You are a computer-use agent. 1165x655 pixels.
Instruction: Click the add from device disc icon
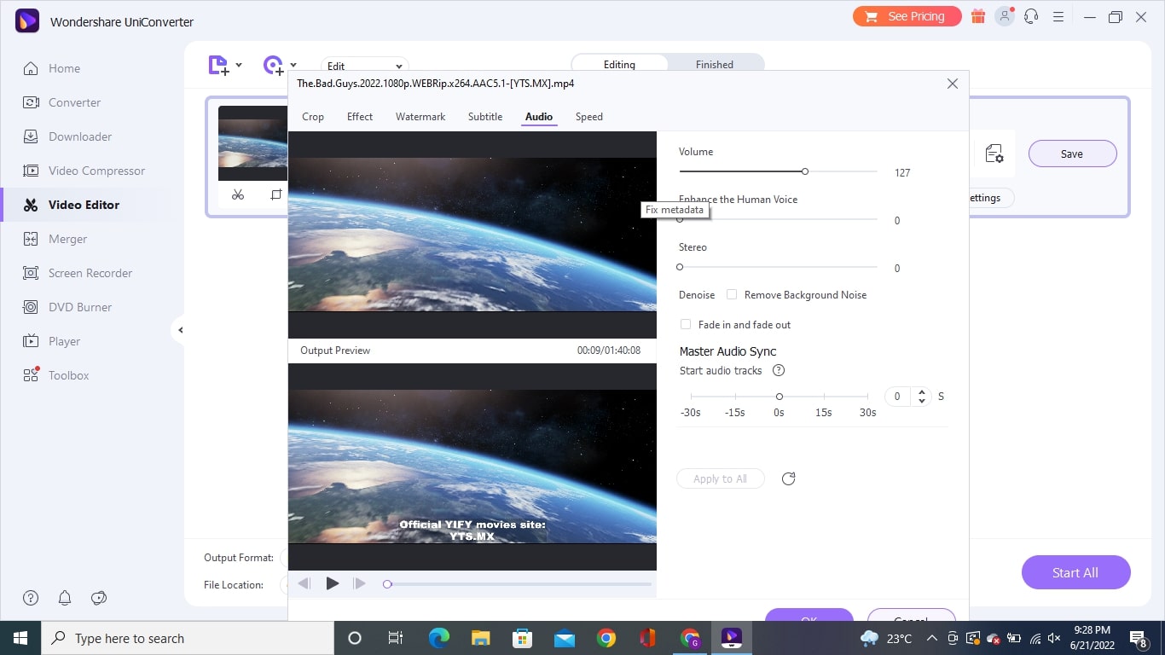coord(274,66)
